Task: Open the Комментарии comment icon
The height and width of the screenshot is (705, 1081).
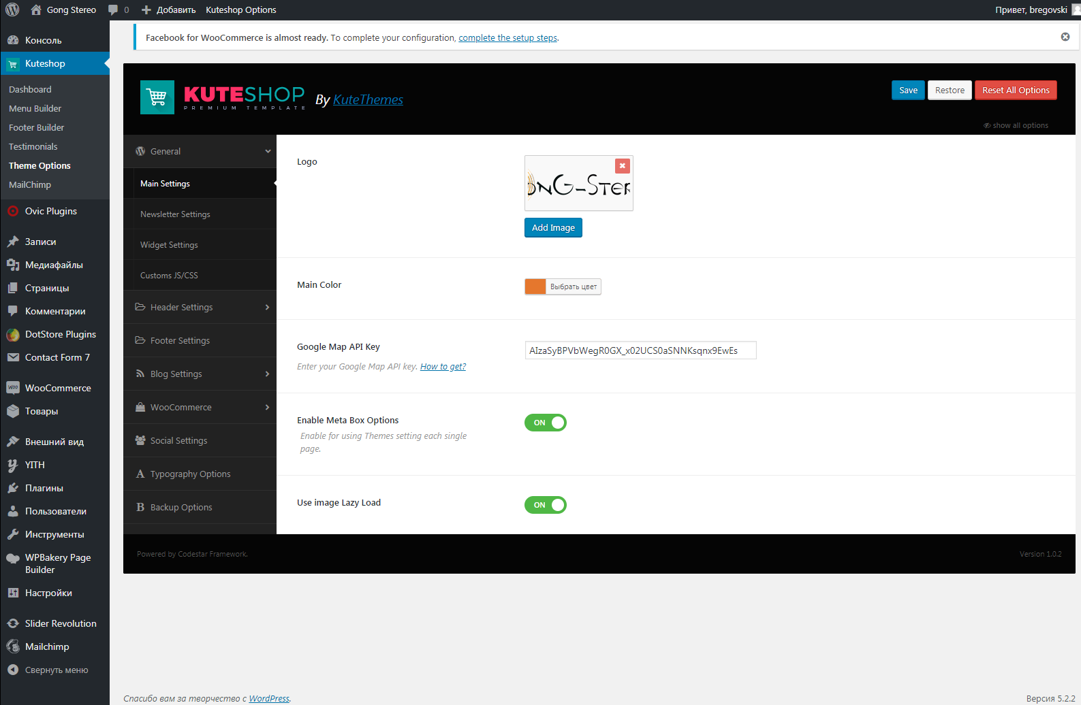Action: (13, 311)
